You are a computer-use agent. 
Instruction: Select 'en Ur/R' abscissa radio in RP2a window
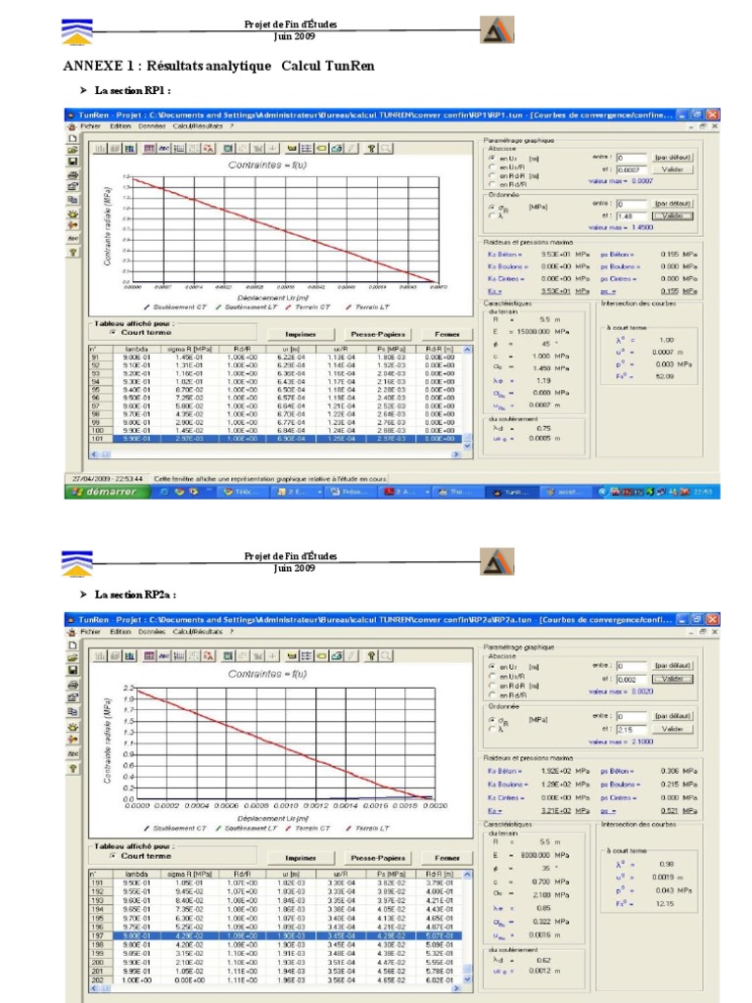(x=492, y=676)
